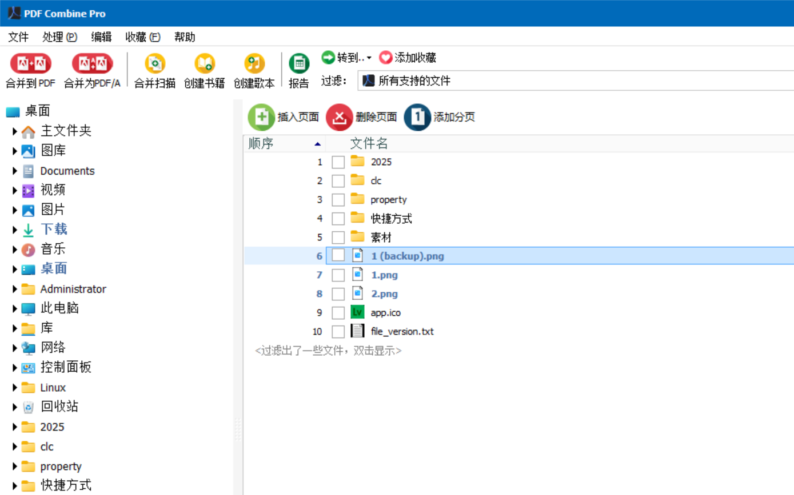This screenshot has width=794, height=495.
Task: Click the 顺序 column sort indicator
Action: coord(318,144)
